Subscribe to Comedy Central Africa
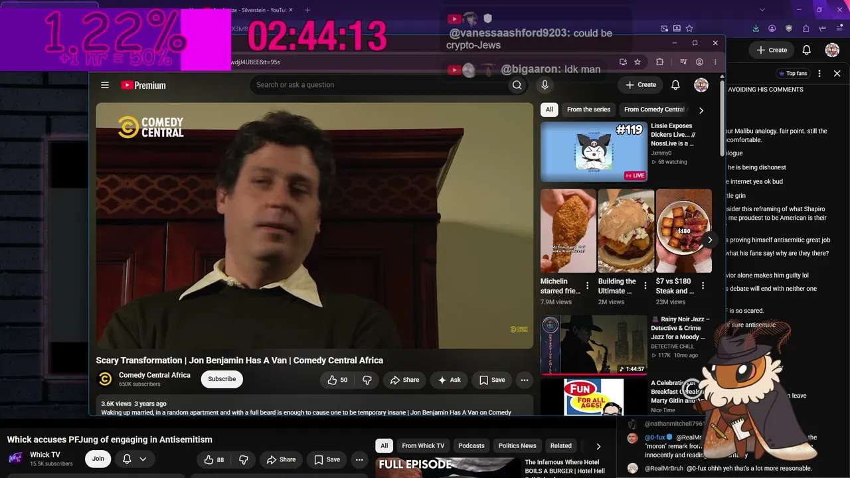The image size is (850, 478). pyautogui.click(x=222, y=379)
